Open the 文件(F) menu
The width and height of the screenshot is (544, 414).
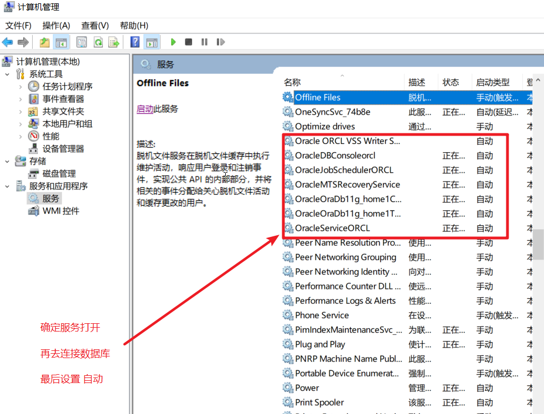coord(18,25)
